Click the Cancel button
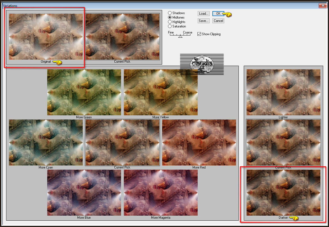Screen dimensions: 329x227 click(218, 21)
